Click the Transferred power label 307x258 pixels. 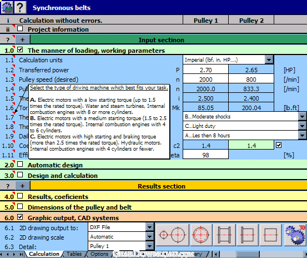click(44, 70)
